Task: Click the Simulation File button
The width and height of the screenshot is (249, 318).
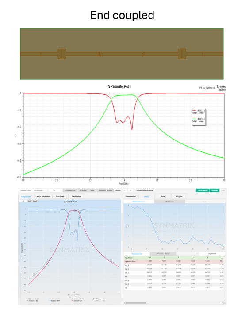Action: coord(70,190)
